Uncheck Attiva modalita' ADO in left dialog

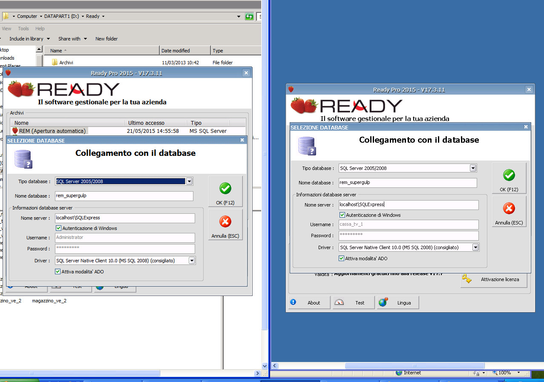coord(58,272)
